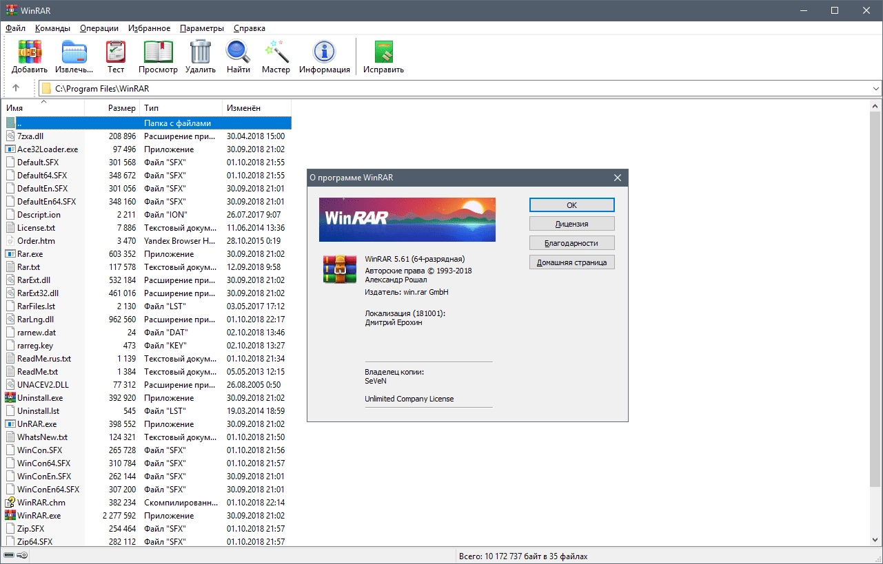Viewport: 883px width, 564px height.
Task: Click the scrollbar up arrow
Action: point(876,105)
